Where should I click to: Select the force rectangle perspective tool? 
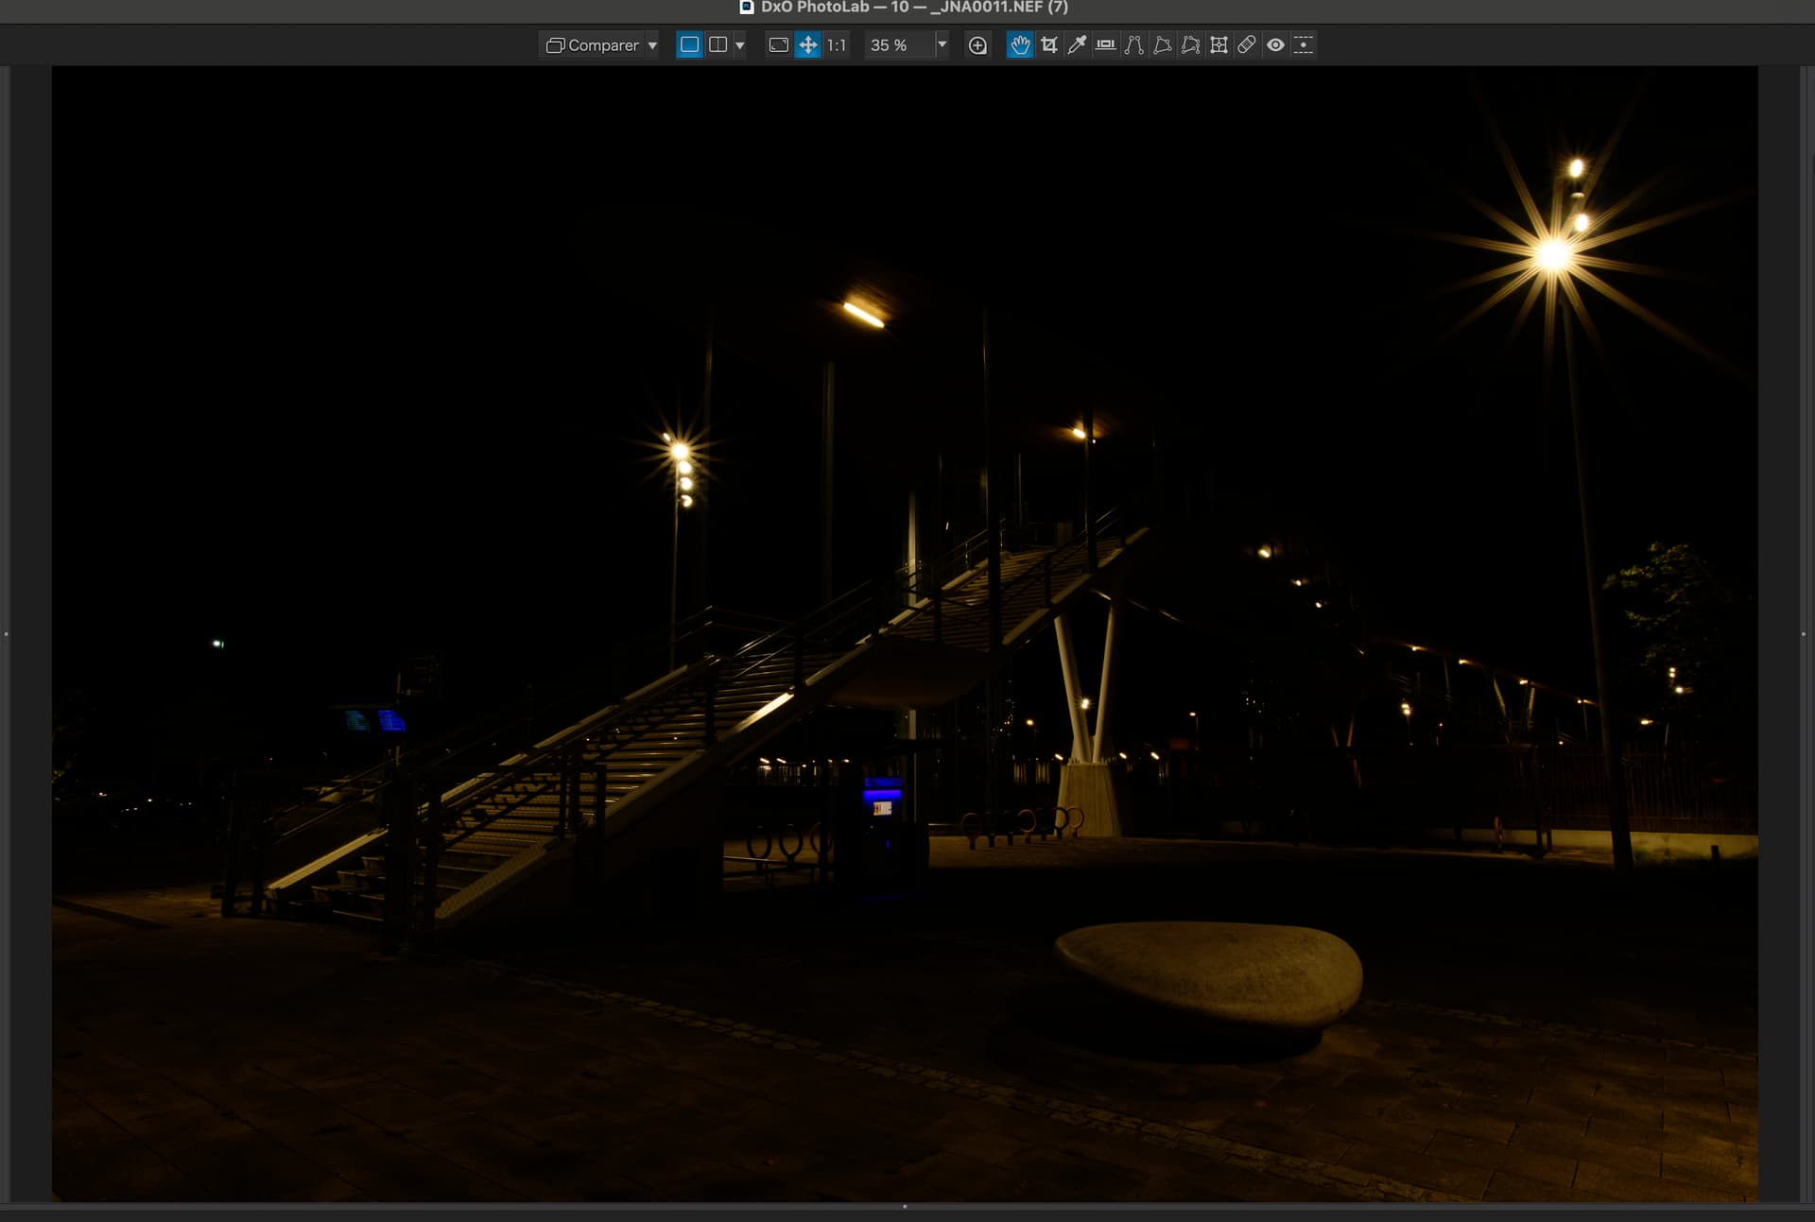1162,44
